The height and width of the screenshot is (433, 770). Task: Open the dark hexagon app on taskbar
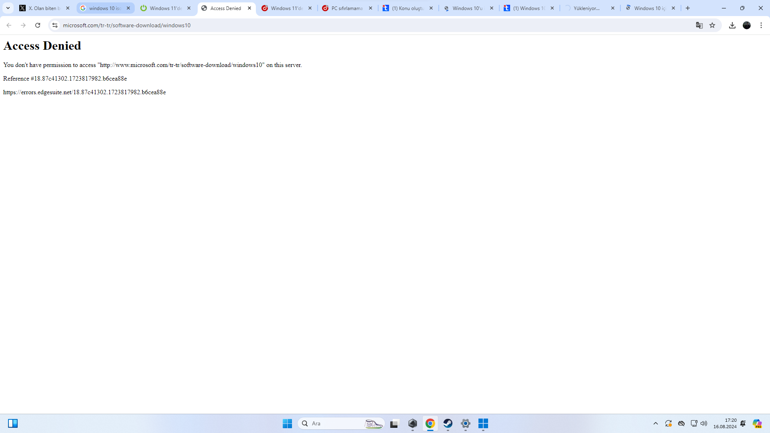tap(413, 423)
